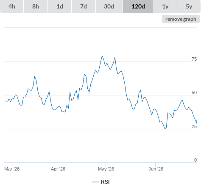The height and width of the screenshot is (193, 201).
Task: Click the Mar '26 axis label
Action: click(x=12, y=169)
